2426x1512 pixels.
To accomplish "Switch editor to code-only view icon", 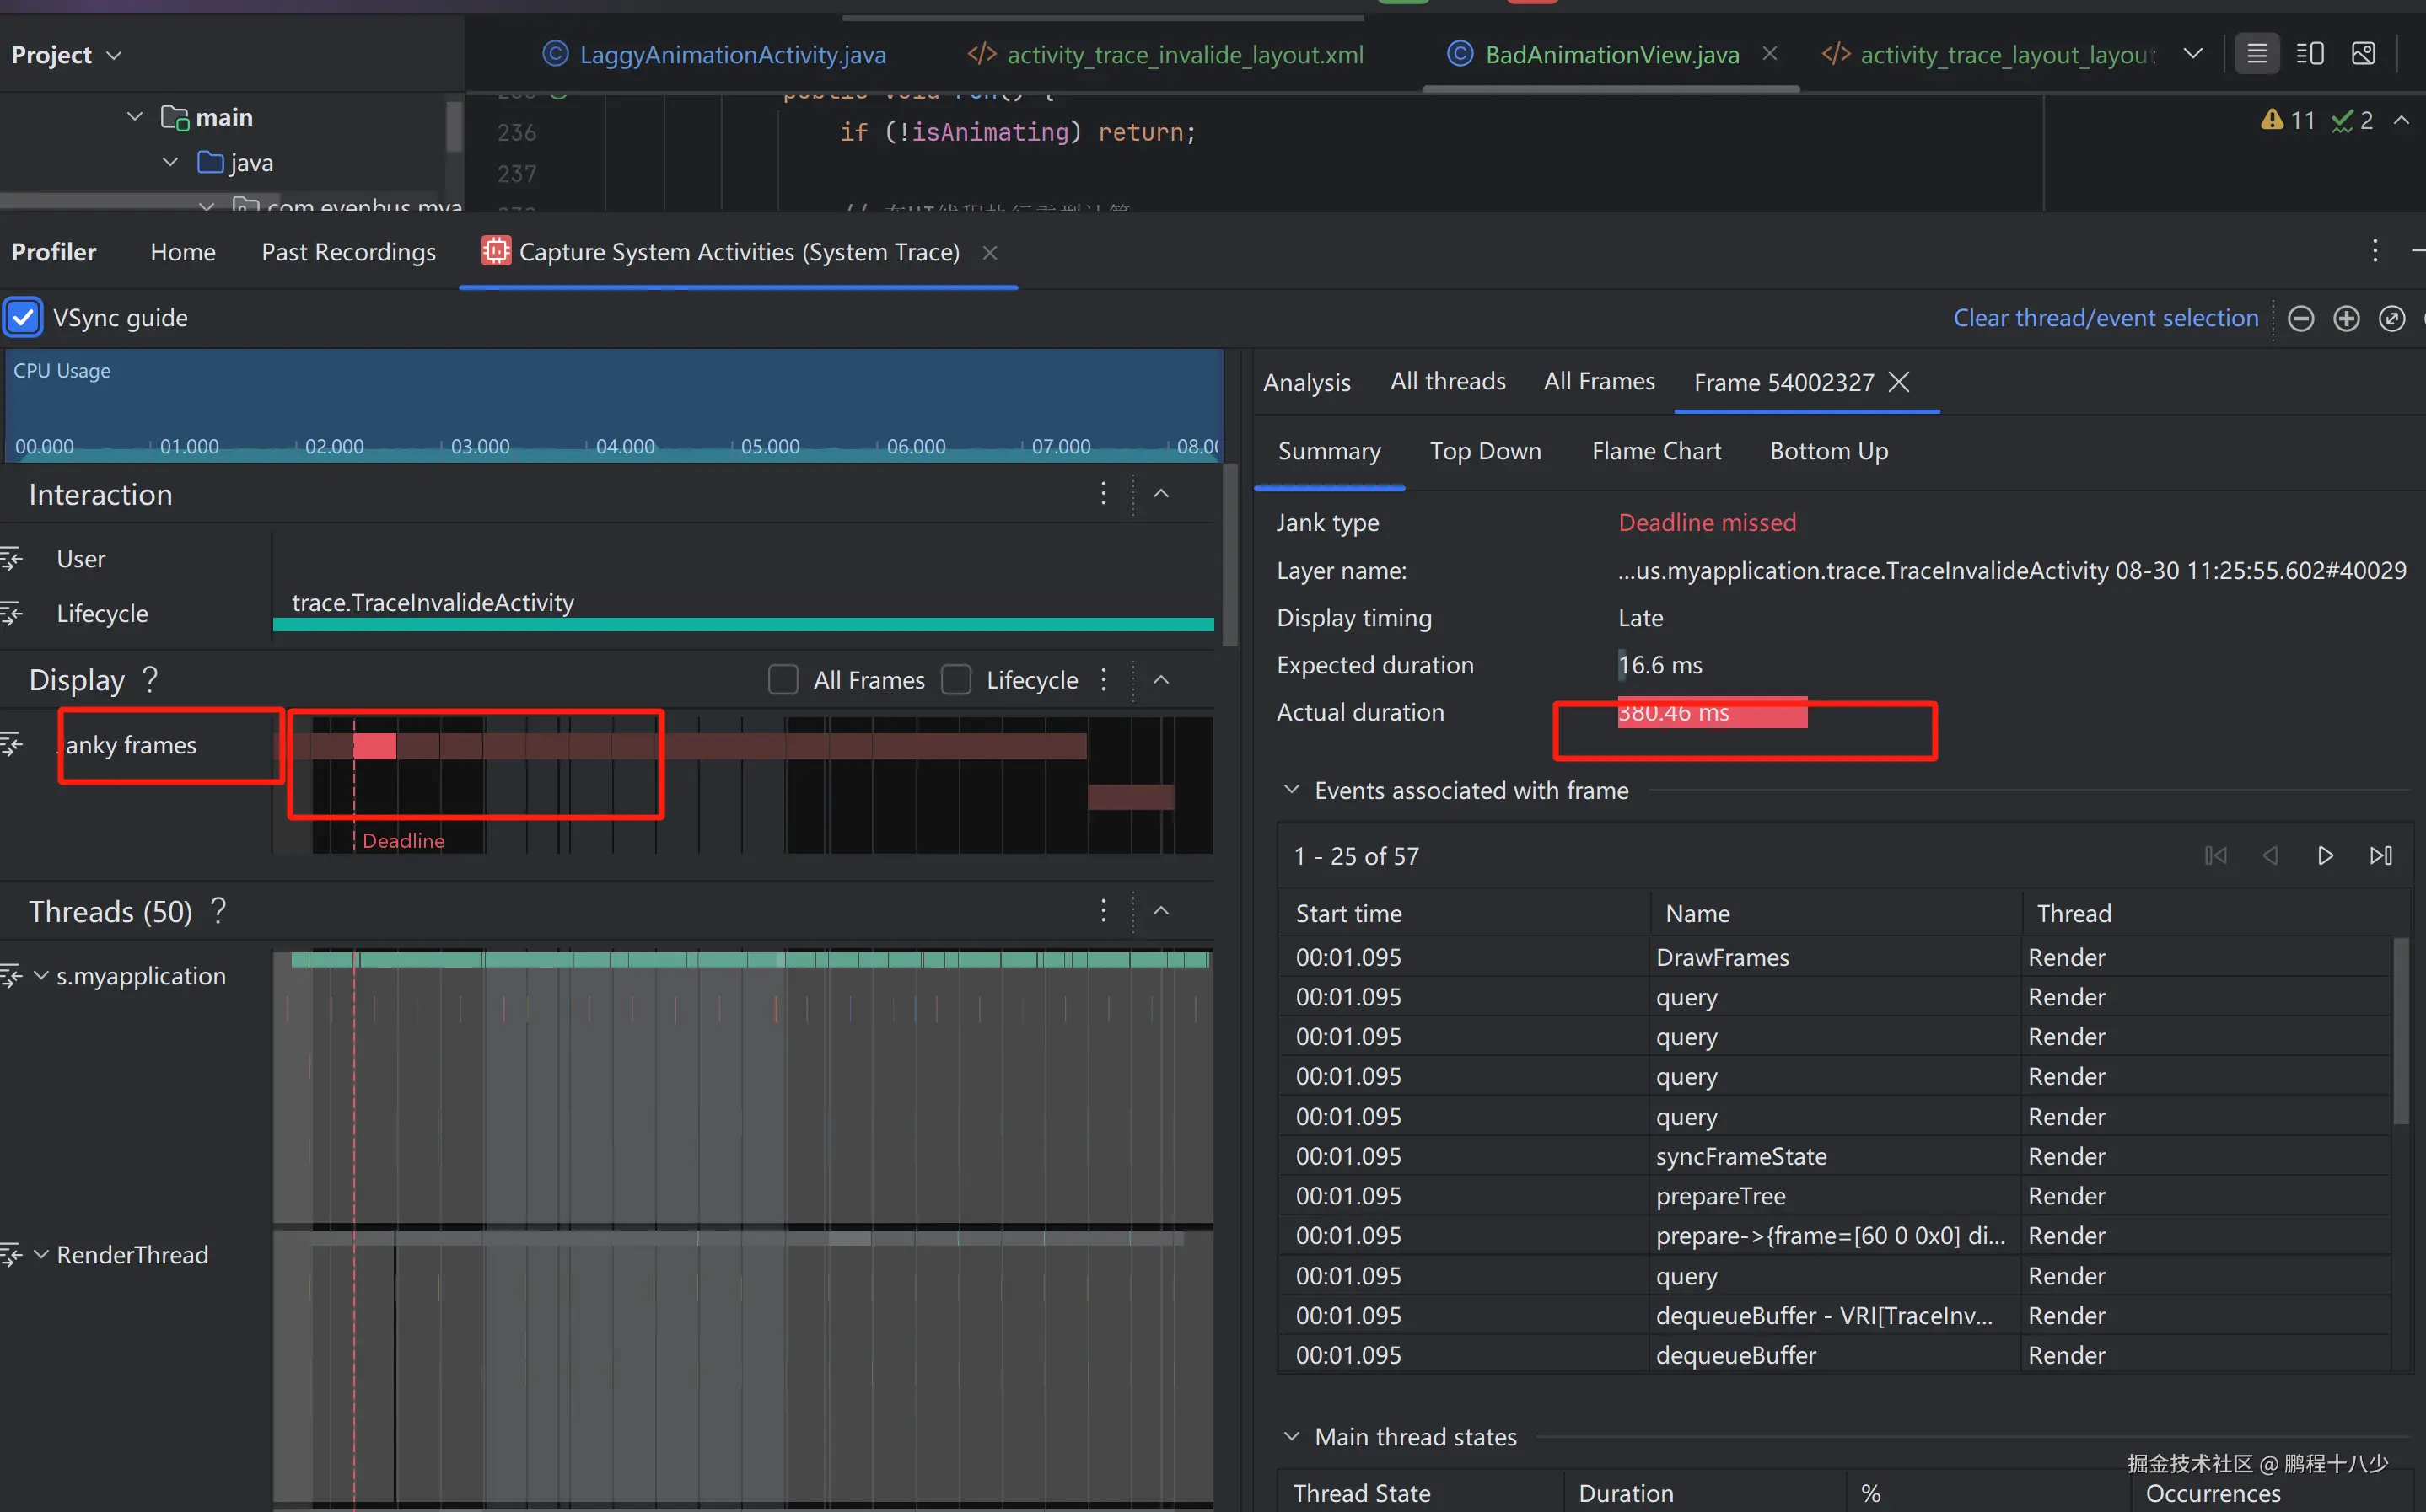I will tap(2257, 54).
